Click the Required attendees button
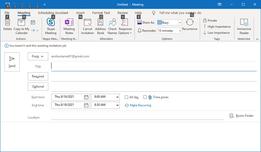261x152 pixels. [x=38, y=76]
